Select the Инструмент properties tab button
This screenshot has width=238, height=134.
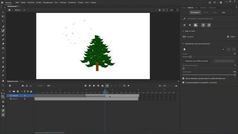point(195,12)
